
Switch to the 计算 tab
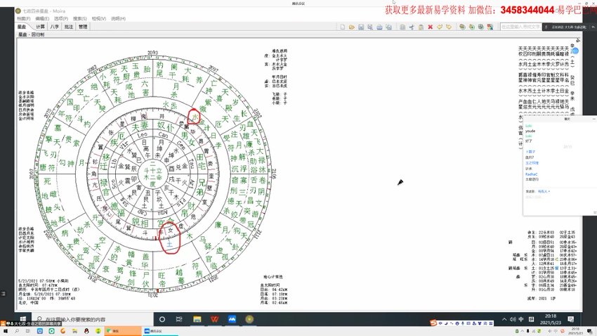tap(40, 27)
